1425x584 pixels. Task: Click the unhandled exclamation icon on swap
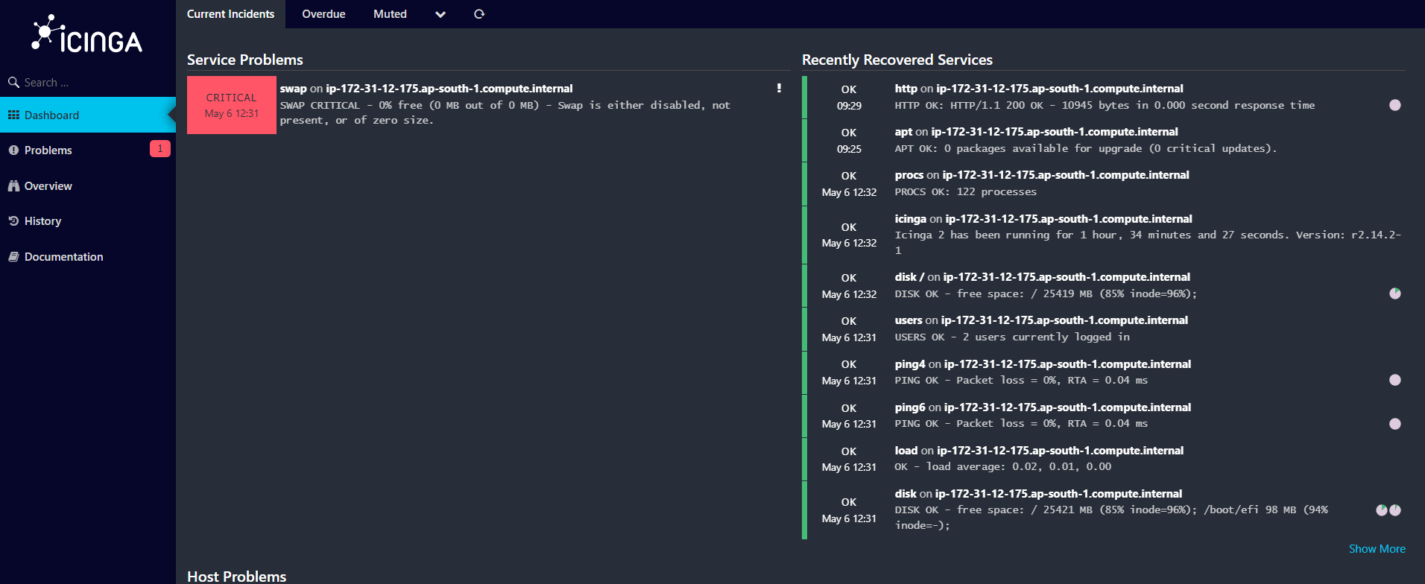(x=779, y=88)
